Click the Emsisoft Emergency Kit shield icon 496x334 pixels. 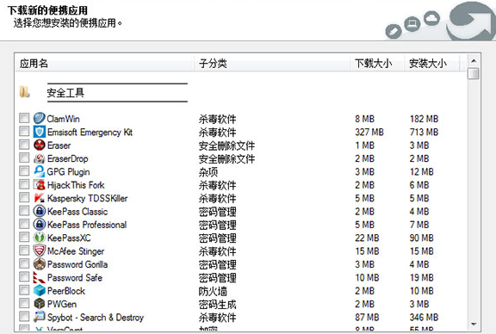pos(40,132)
